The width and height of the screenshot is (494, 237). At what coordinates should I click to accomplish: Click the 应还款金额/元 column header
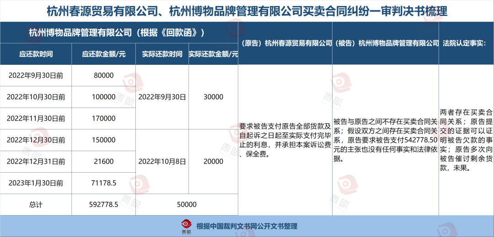104,54
